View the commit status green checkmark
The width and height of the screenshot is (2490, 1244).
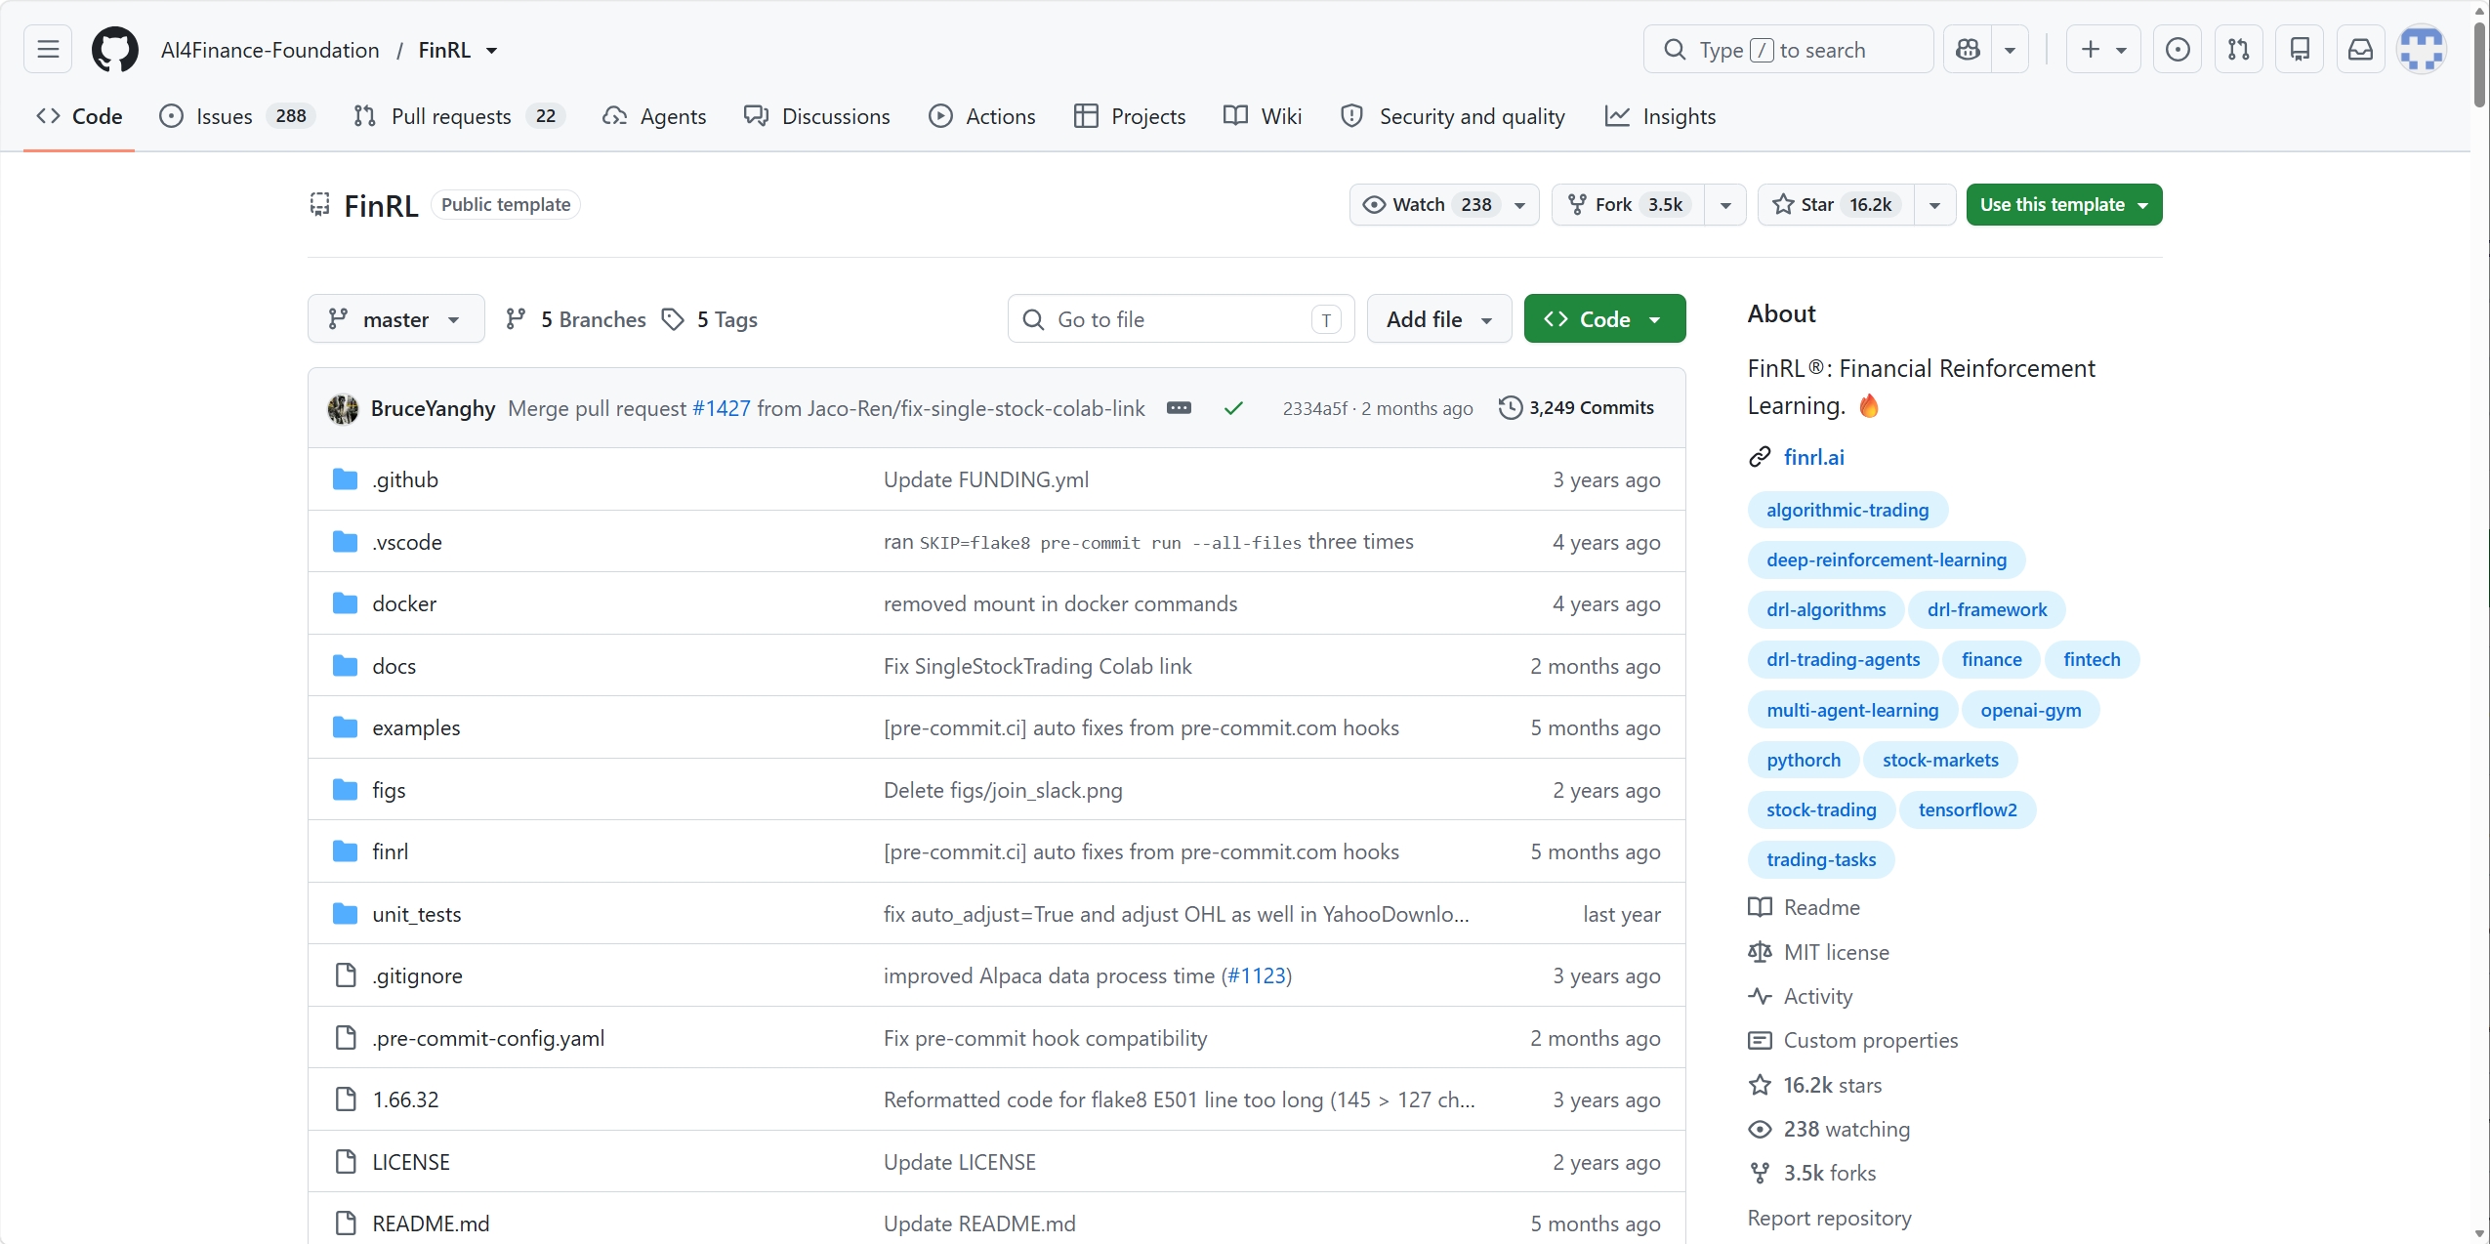(1233, 408)
